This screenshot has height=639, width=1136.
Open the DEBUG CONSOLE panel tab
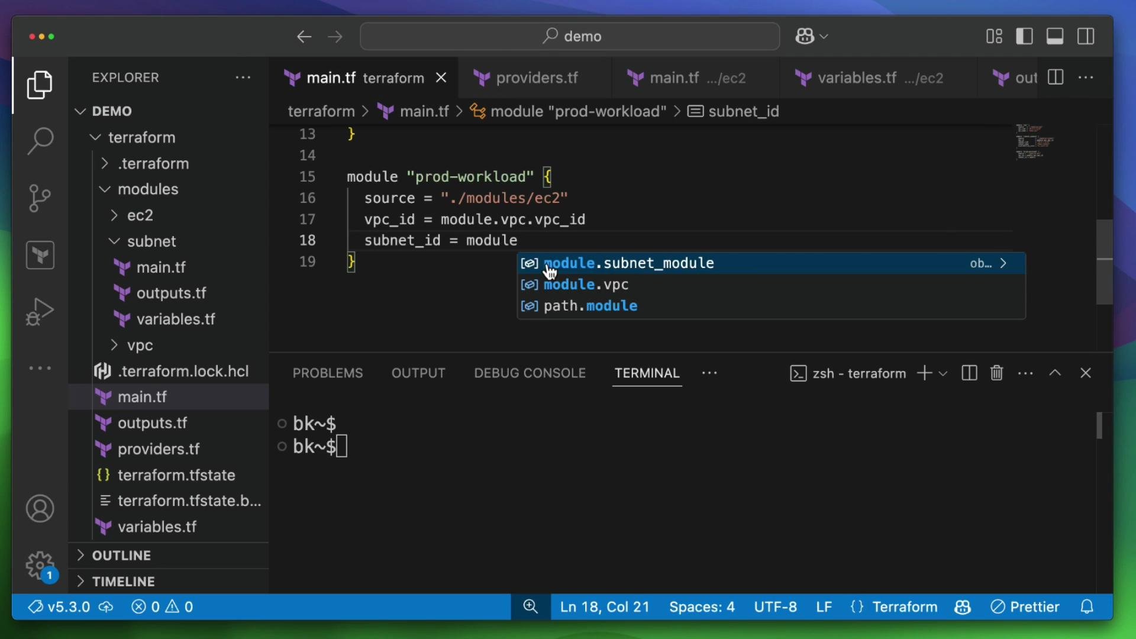[x=530, y=373]
